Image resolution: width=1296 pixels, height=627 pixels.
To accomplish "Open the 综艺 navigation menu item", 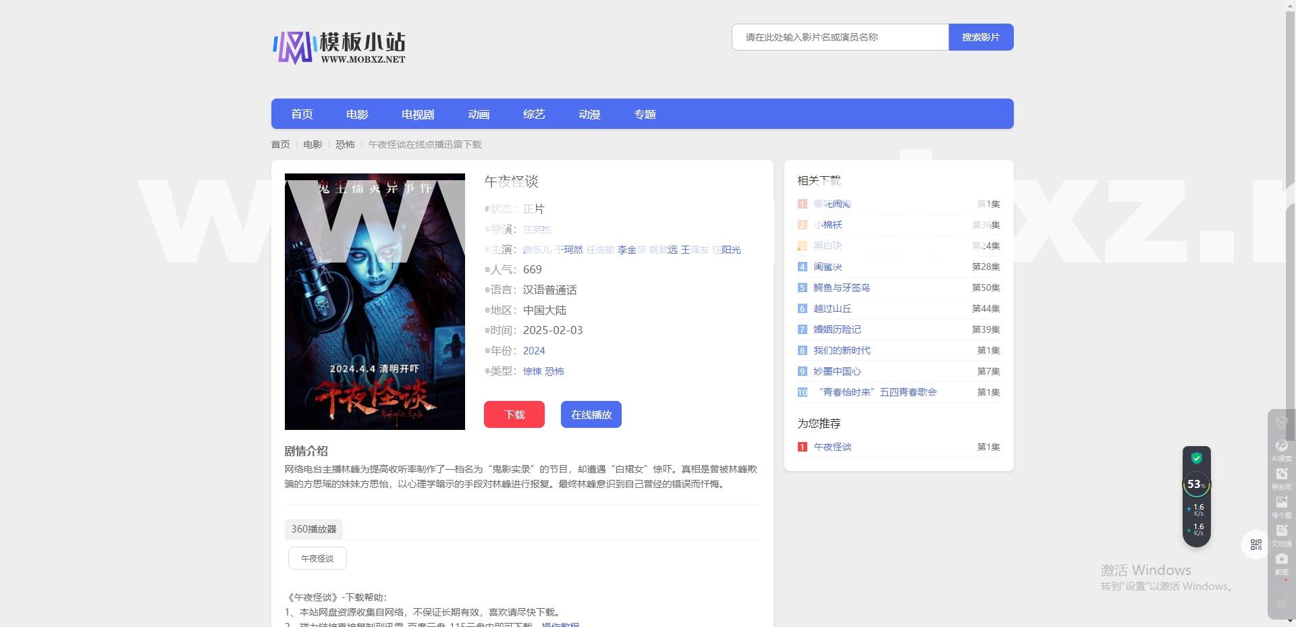I will (x=534, y=114).
